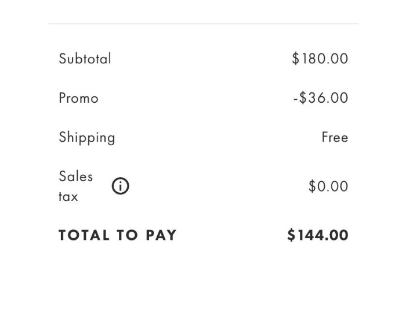This screenshot has width=406, height=331.
Task: Click the divider line above Subtotal
Action: [x=204, y=24]
